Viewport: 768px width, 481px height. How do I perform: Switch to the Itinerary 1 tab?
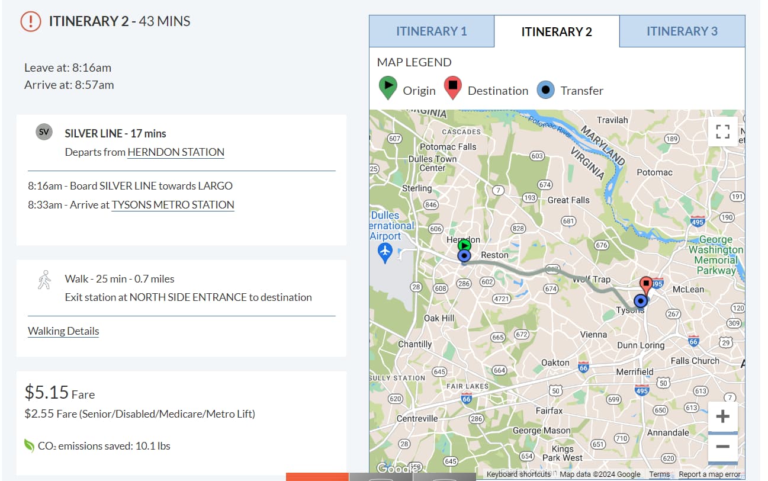click(432, 31)
